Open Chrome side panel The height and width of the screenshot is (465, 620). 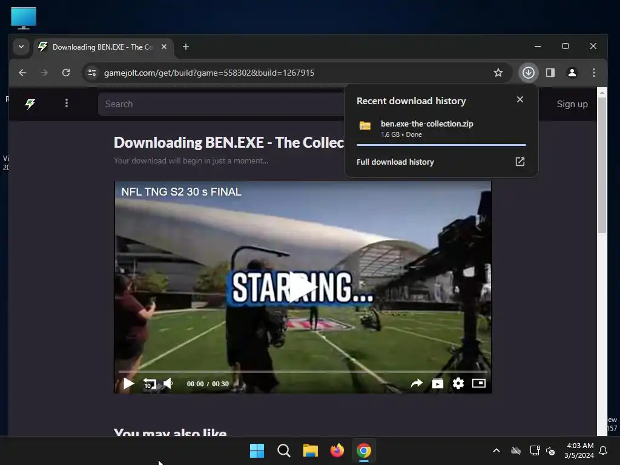click(x=550, y=73)
